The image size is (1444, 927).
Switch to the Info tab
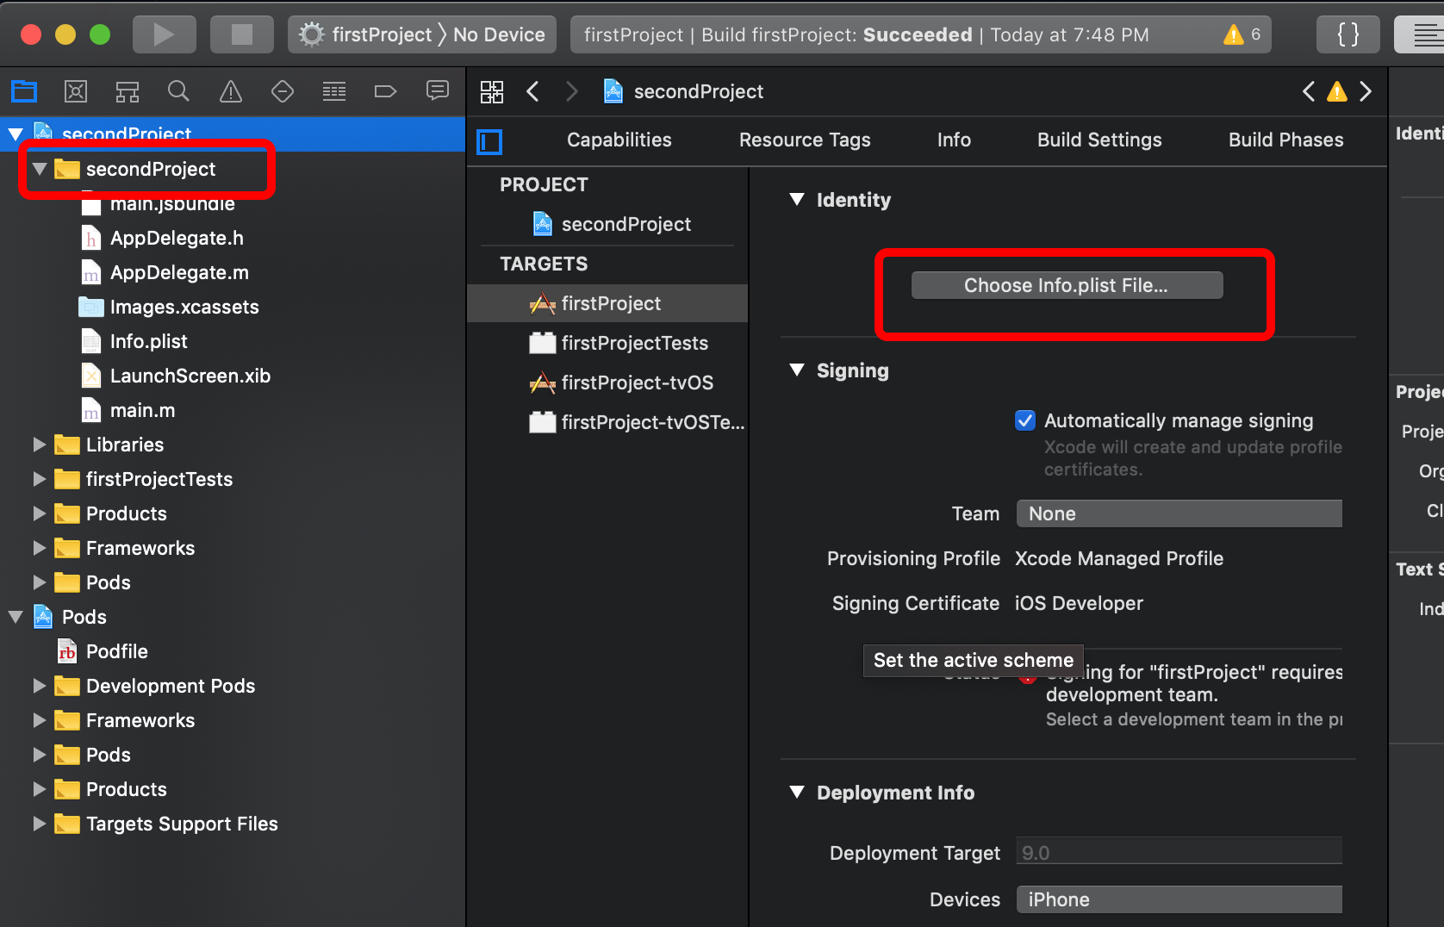click(x=954, y=140)
